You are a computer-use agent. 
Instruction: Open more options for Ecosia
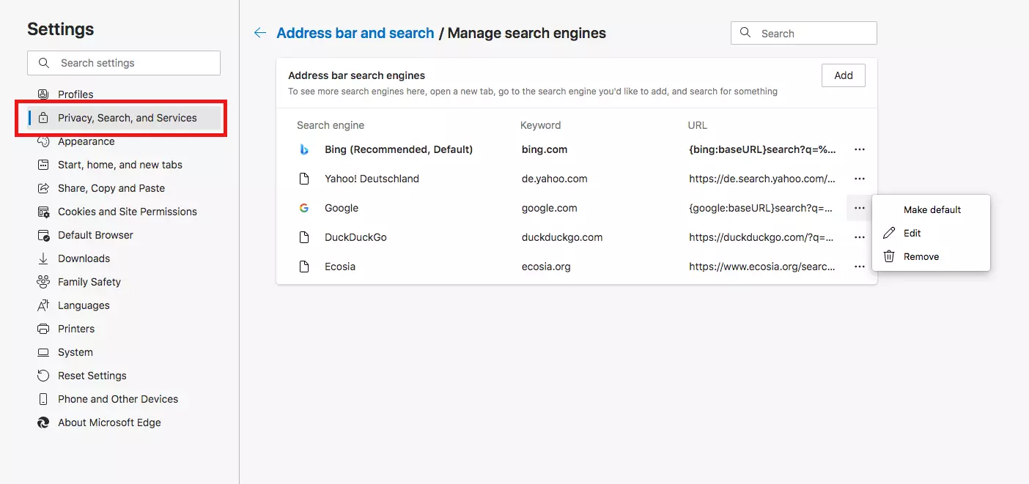(860, 267)
